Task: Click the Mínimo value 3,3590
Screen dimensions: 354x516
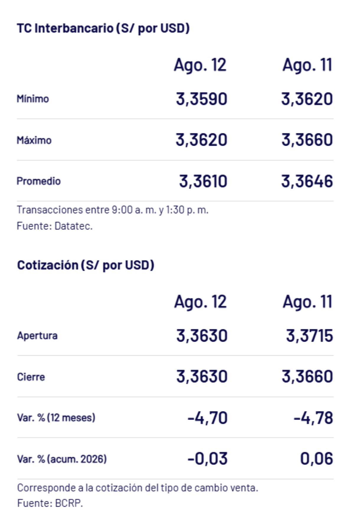Action: pos(201,99)
